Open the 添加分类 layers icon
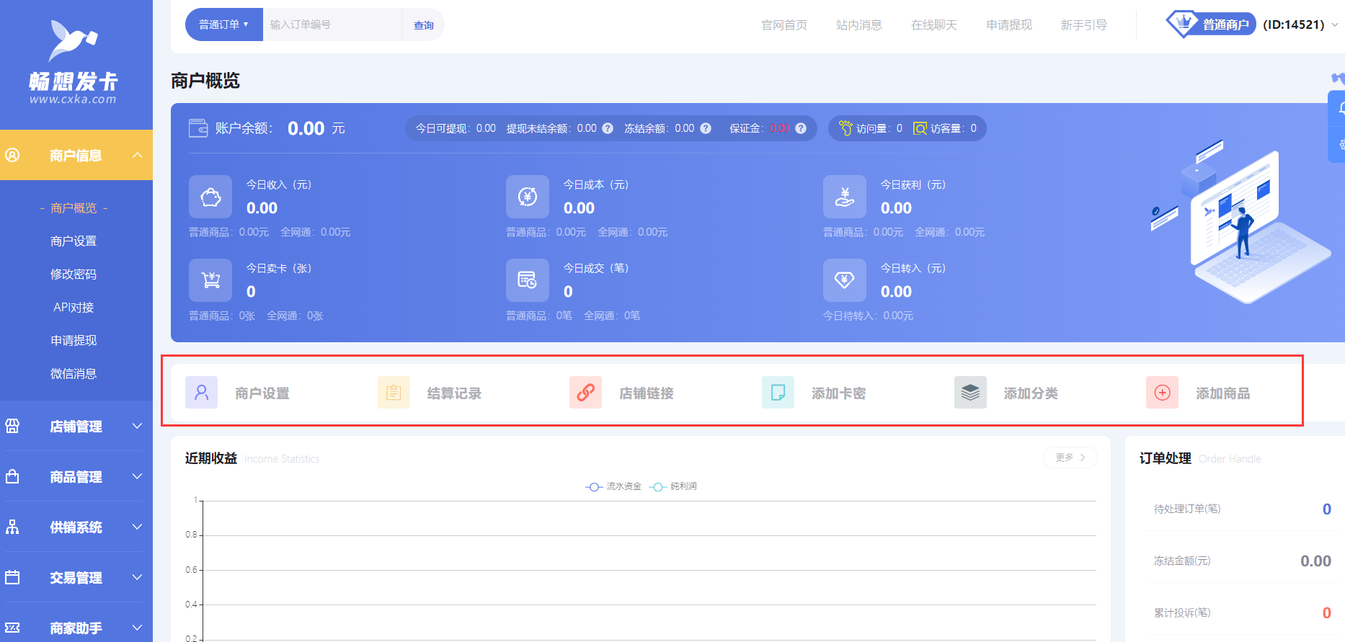 [x=970, y=393]
